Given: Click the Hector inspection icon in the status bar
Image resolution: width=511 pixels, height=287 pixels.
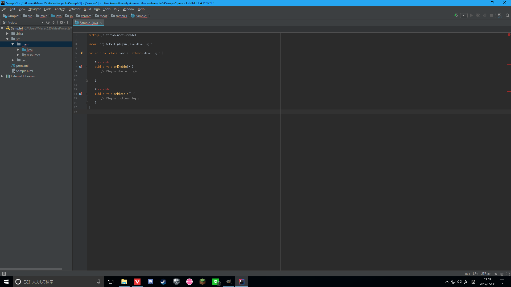Looking at the screenshot, I should (501, 273).
